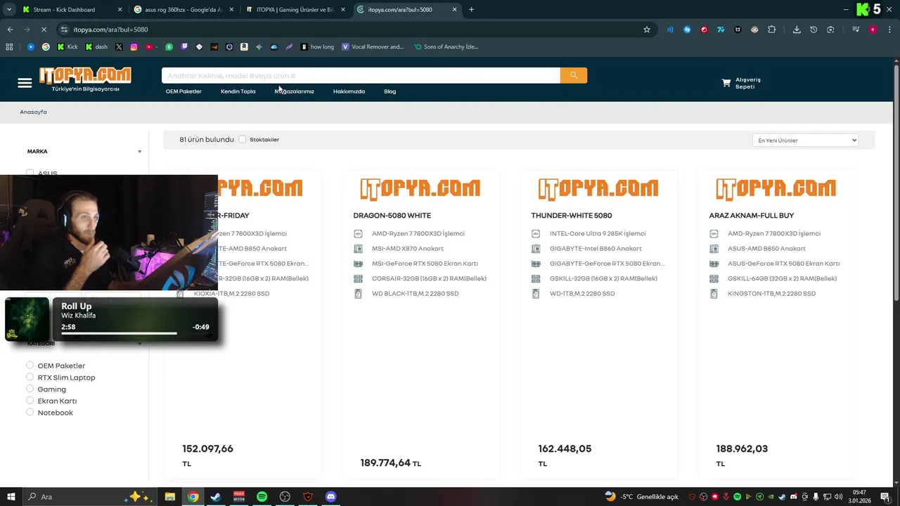
Task: Open the Amazon bookmark
Action: point(244,47)
